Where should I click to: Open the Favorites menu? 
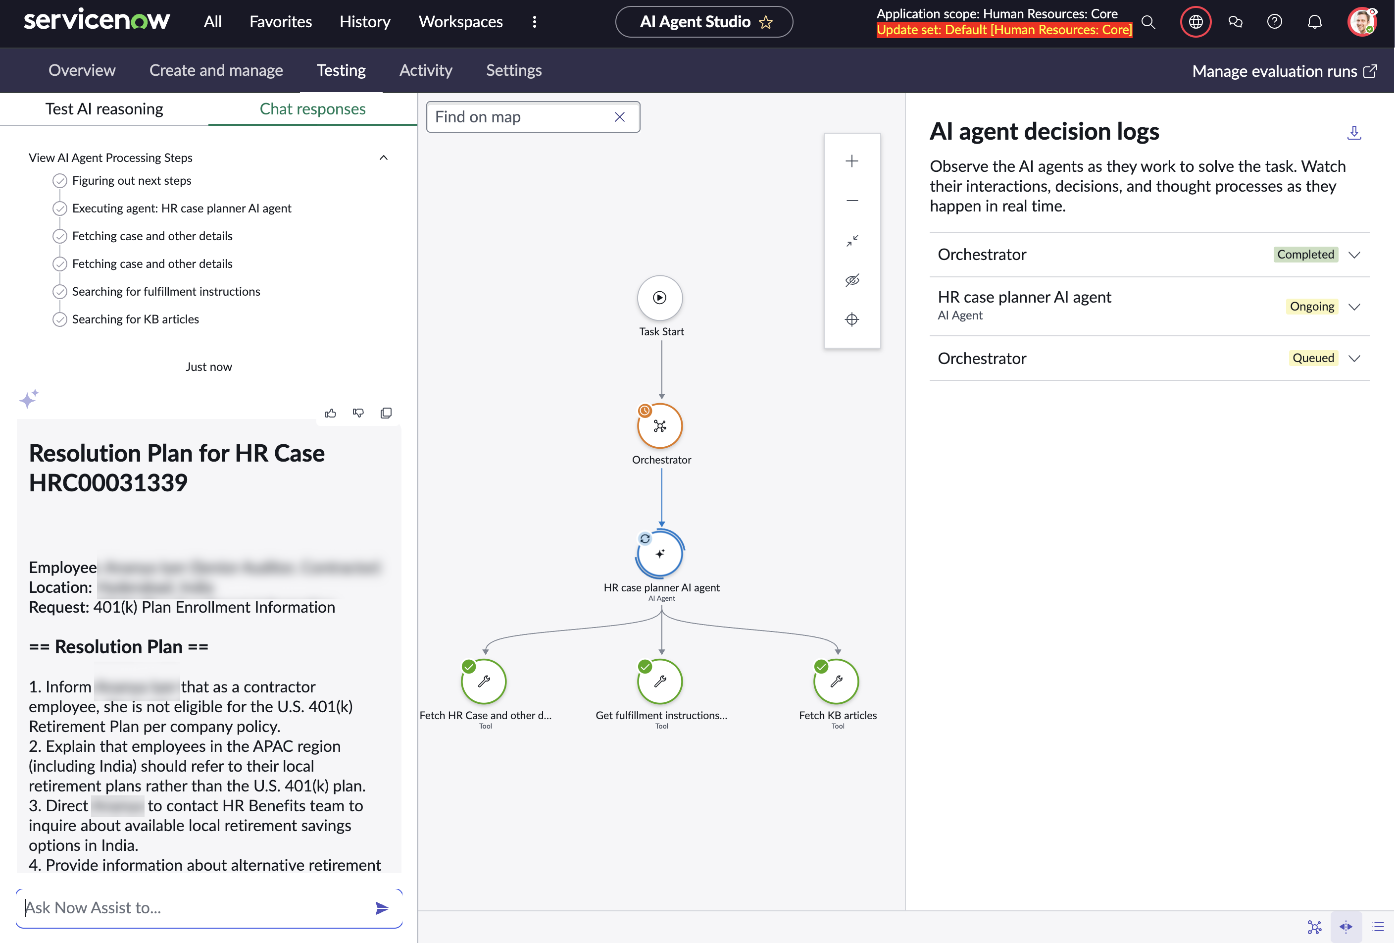tap(281, 22)
